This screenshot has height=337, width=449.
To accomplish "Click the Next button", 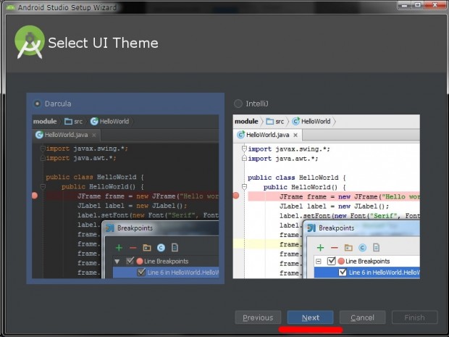I will [311, 317].
